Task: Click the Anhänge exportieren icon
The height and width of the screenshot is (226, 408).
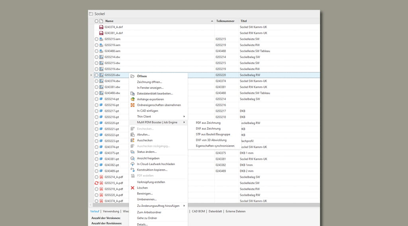Action: (x=133, y=99)
